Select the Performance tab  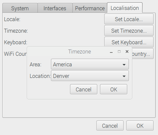pos(90,8)
